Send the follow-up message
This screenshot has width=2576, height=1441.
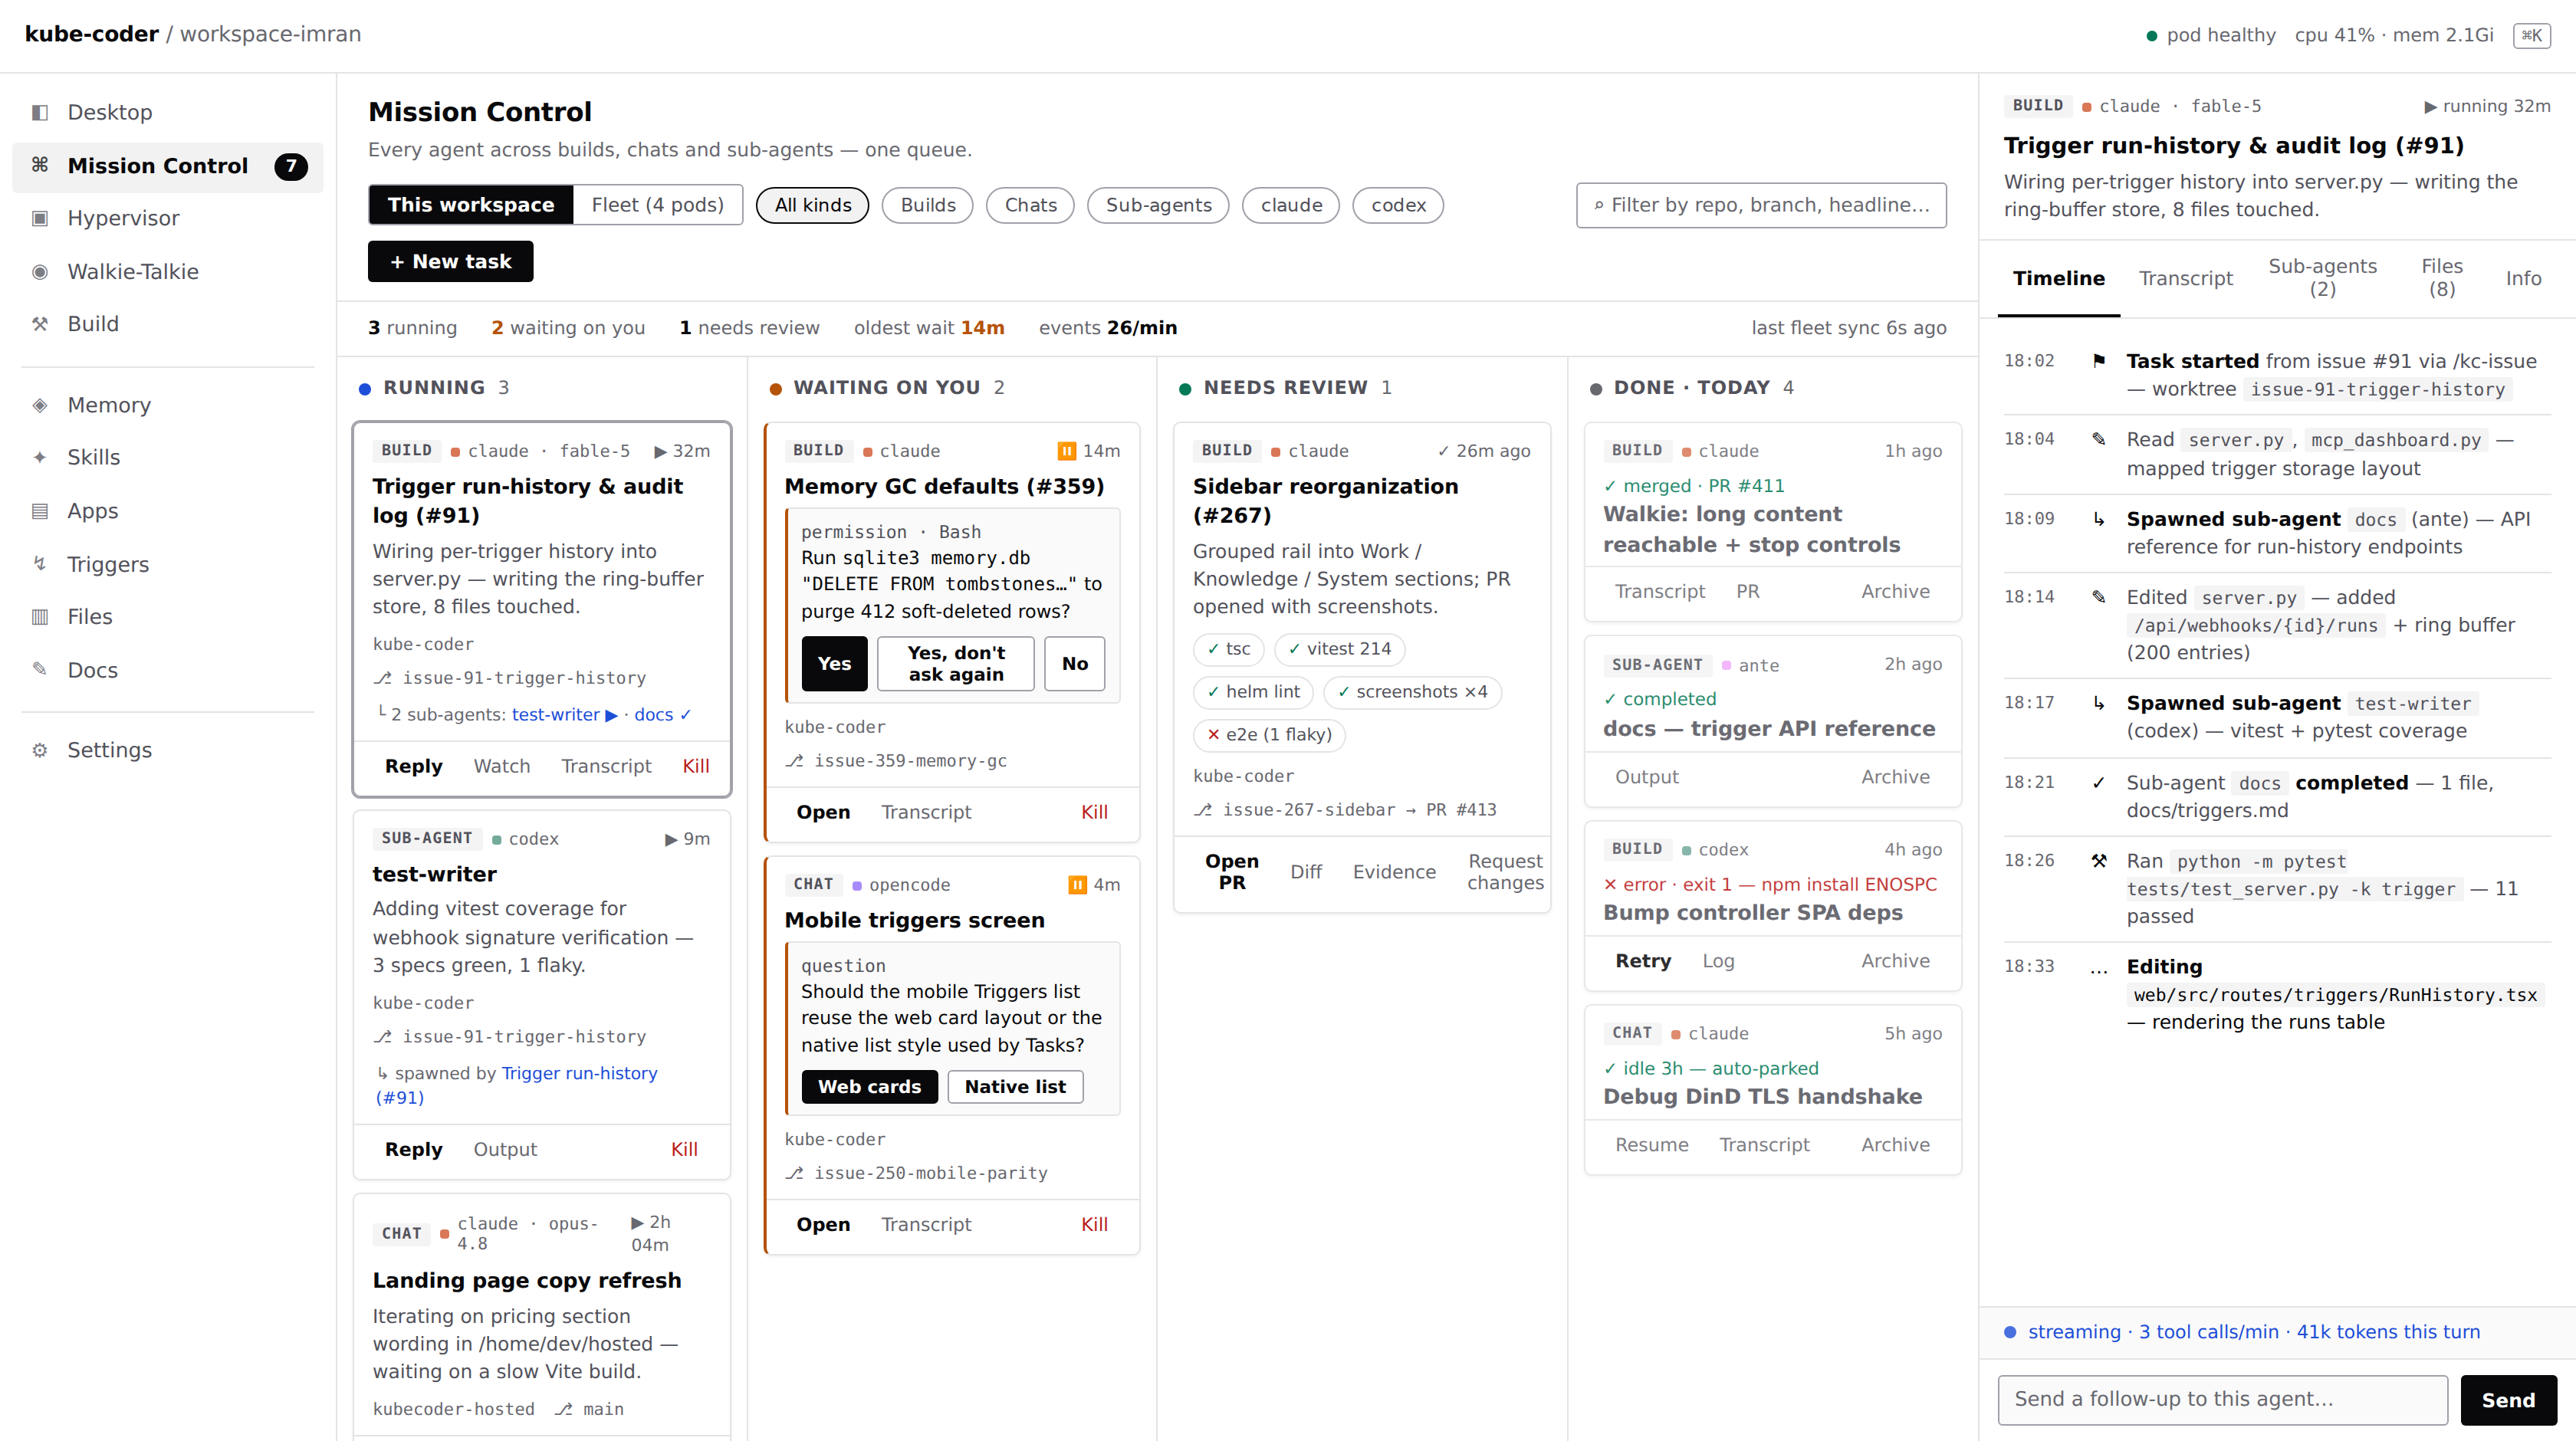click(x=2508, y=1401)
